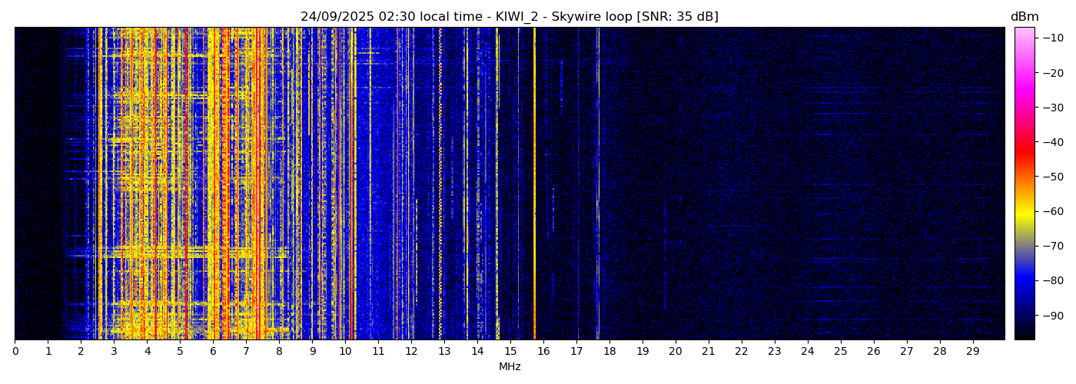Click the dBm colorbar heading
1076x384 pixels.
pos(1024,17)
